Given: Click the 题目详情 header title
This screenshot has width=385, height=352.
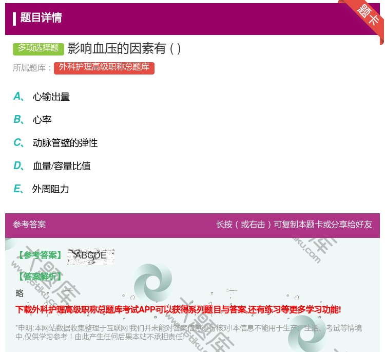Looking at the screenshot, I should (x=41, y=18).
